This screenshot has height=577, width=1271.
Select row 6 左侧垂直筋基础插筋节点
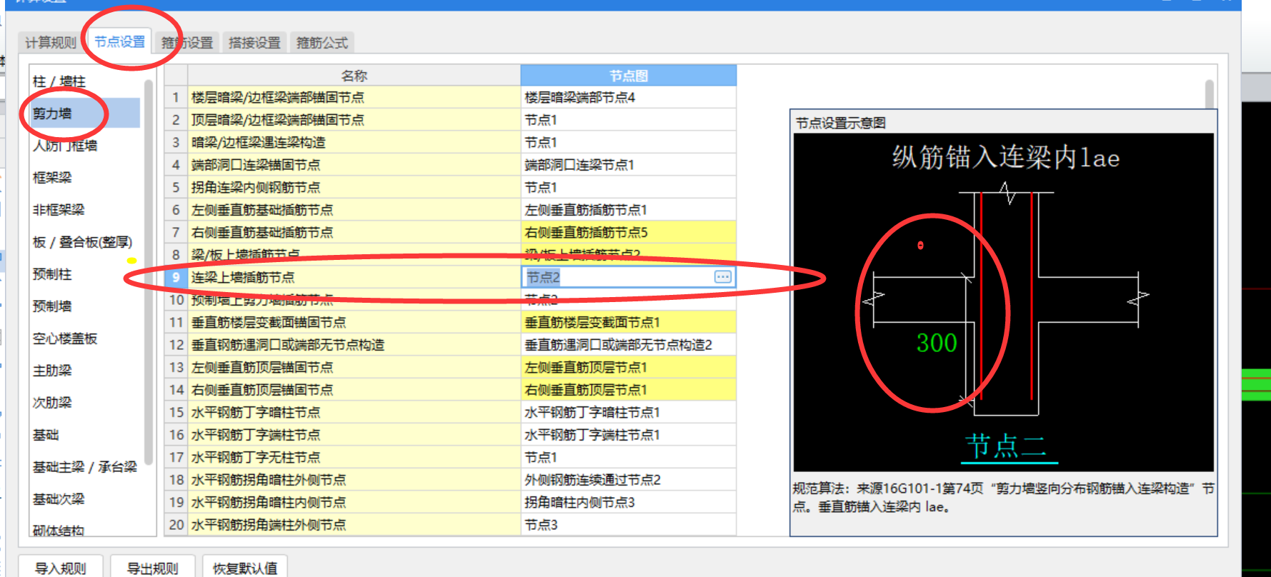point(354,210)
